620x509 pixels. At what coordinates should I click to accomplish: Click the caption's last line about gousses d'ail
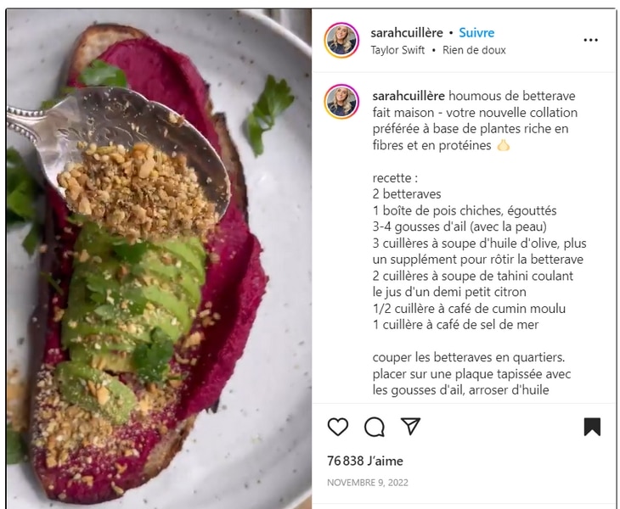coord(460,390)
